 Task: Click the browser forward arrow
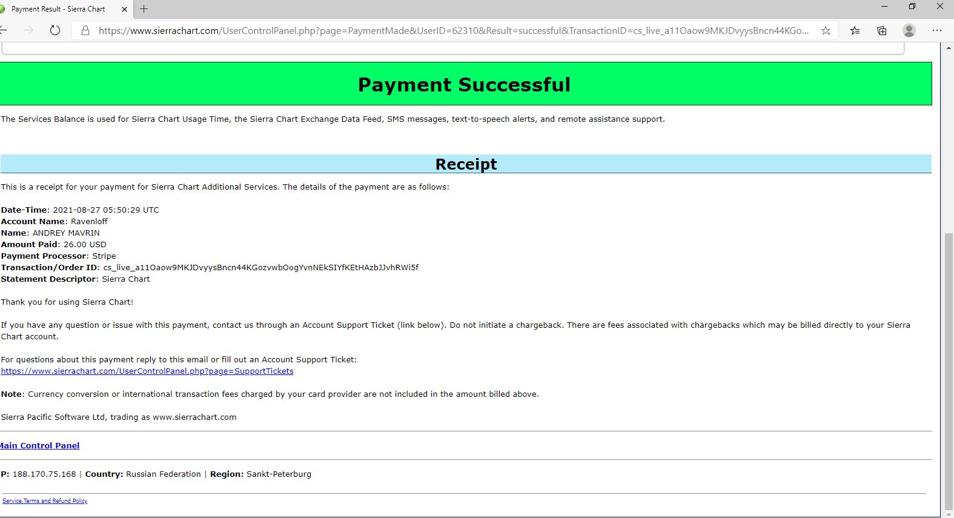pyautogui.click(x=28, y=30)
